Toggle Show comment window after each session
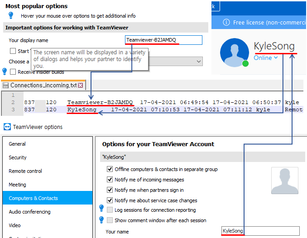 [110, 220]
